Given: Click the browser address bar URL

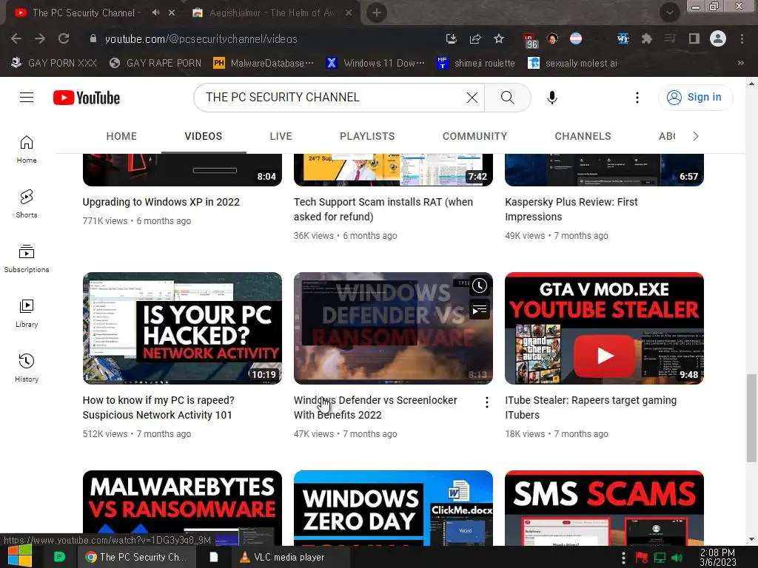Looking at the screenshot, I should click(201, 38).
